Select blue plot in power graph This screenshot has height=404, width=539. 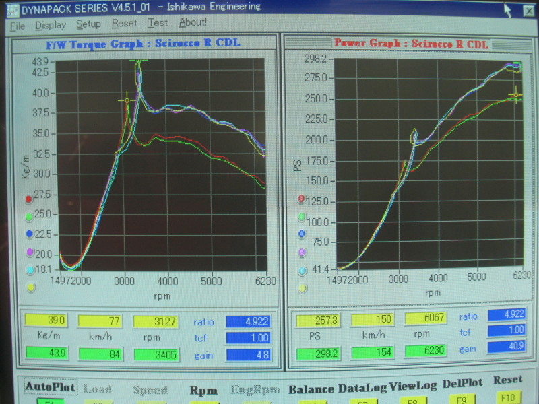pos(302,234)
